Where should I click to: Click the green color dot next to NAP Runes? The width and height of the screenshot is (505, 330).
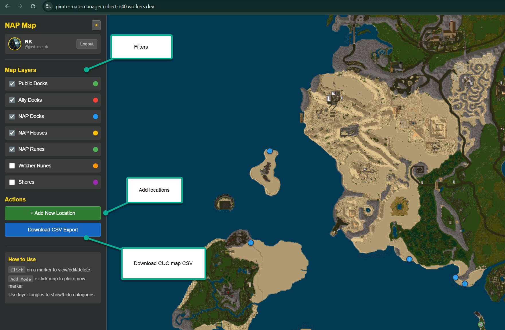click(x=95, y=149)
